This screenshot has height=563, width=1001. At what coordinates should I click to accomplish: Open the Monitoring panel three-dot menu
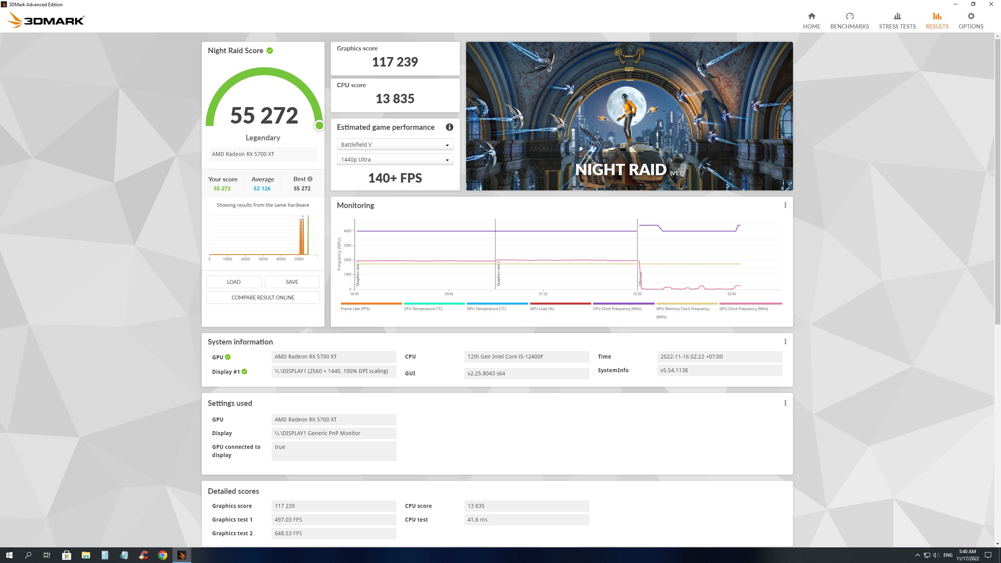[785, 205]
